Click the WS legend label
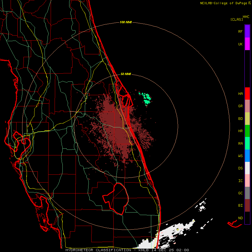 [240, 156]
